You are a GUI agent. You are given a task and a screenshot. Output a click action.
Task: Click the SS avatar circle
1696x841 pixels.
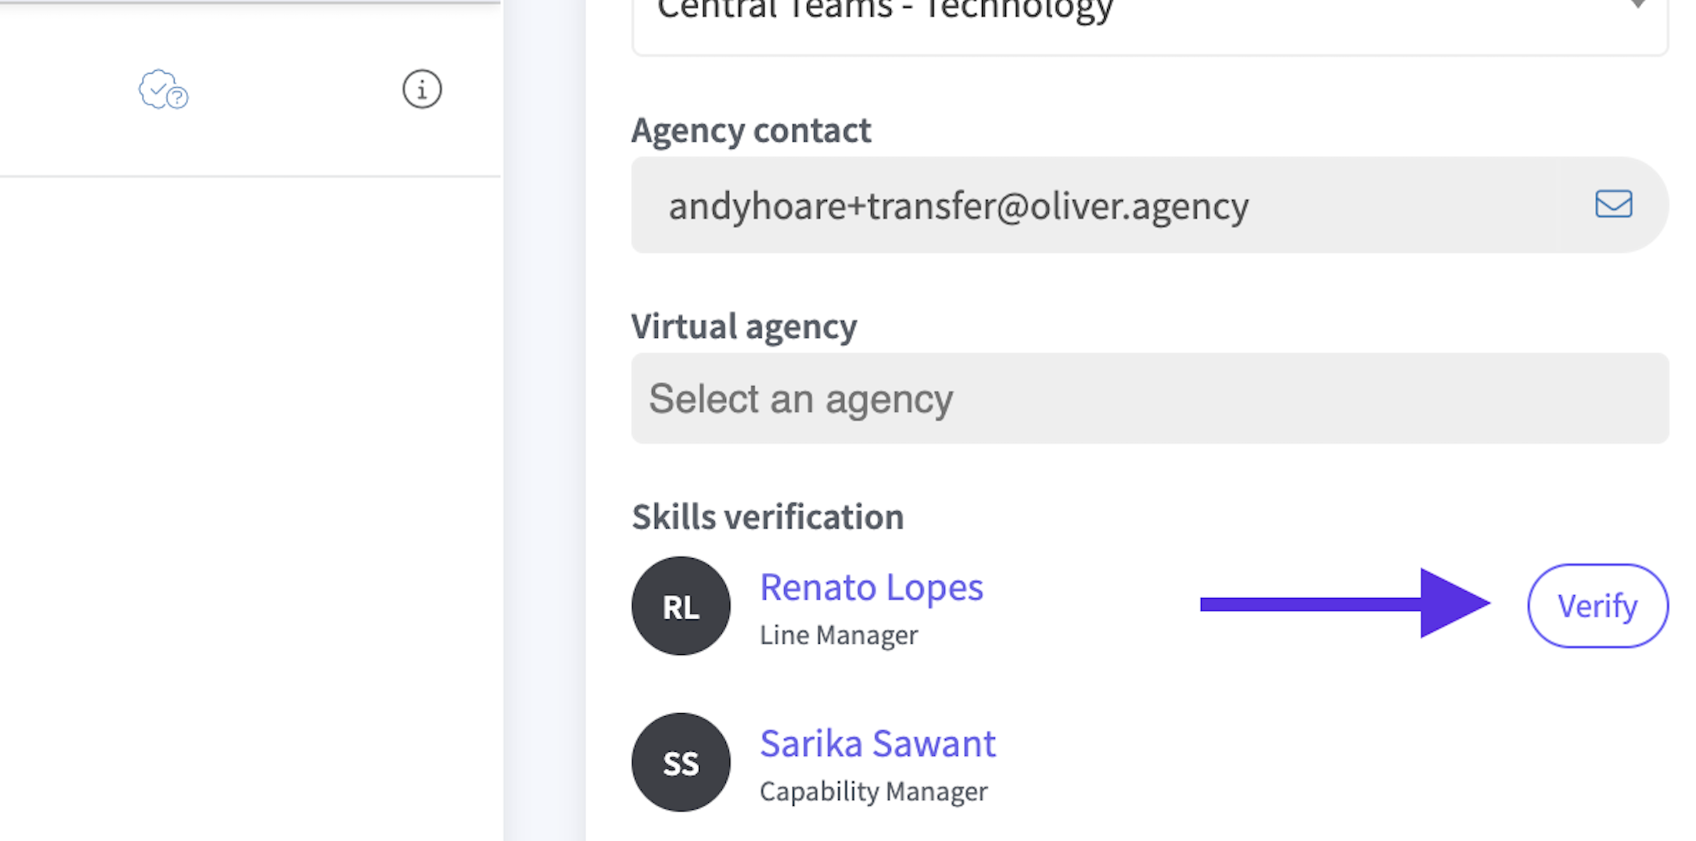click(x=680, y=762)
